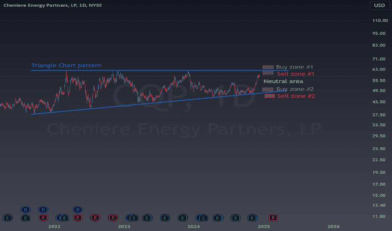The height and width of the screenshot is (231, 392).
Task: Click the 17.00 price axis label
Action: click(x=379, y=184)
